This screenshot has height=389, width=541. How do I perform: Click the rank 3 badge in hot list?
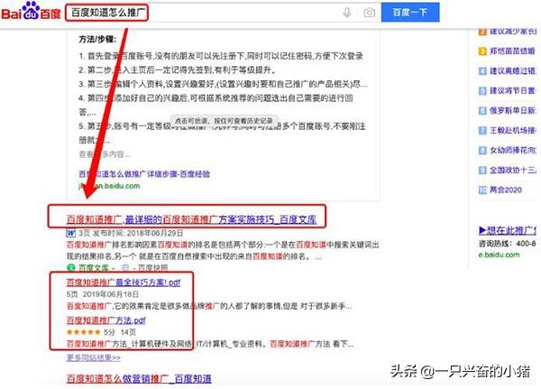[482, 51]
